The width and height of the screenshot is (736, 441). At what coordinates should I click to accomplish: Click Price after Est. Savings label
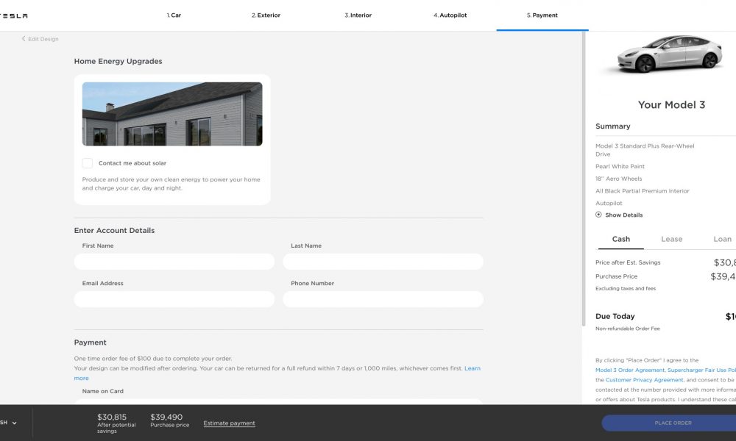tap(628, 262)
